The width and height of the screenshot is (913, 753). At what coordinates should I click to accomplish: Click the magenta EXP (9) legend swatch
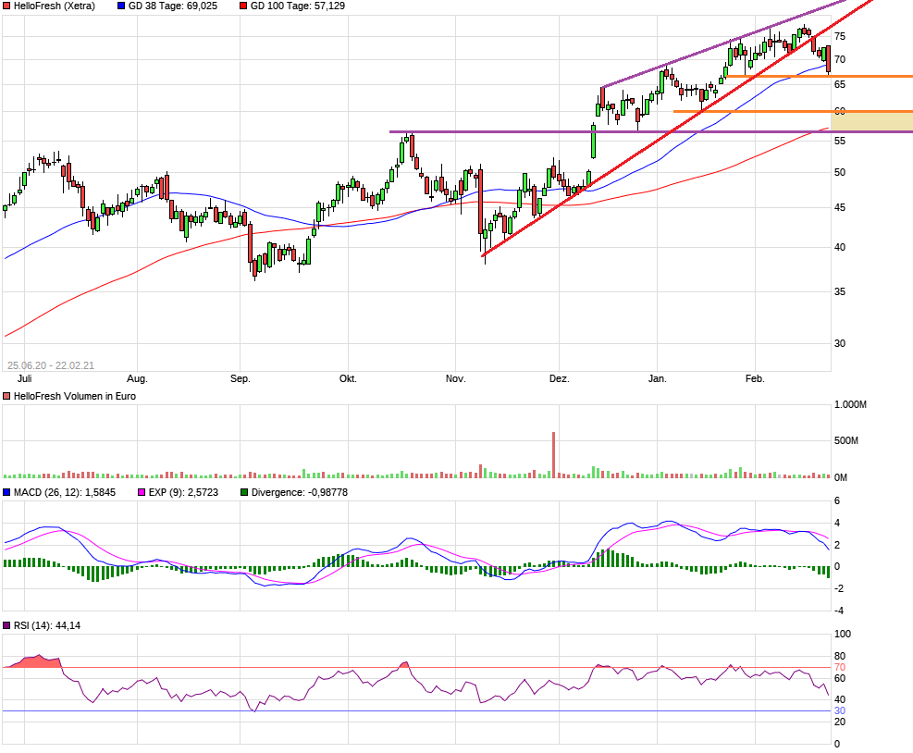click(142, 492)
